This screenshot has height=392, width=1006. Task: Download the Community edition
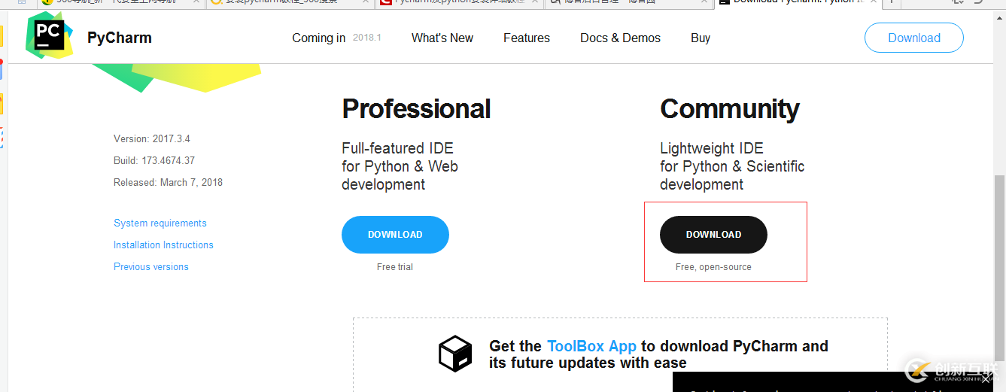click(x=713, y=235)
